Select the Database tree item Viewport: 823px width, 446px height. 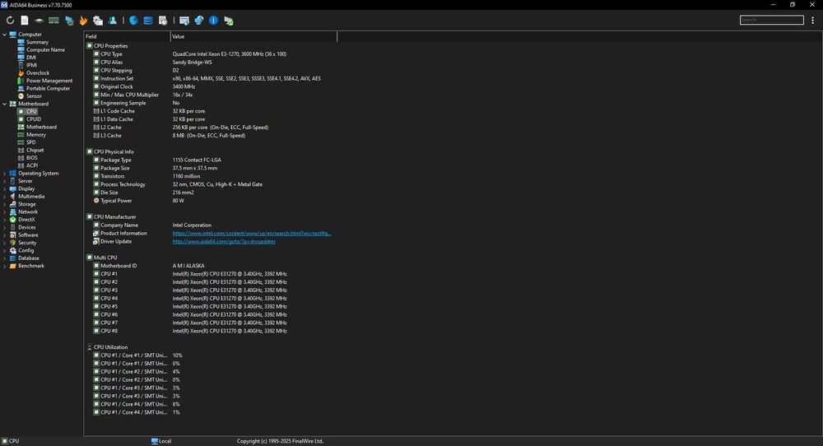click(x=28, y=258)
